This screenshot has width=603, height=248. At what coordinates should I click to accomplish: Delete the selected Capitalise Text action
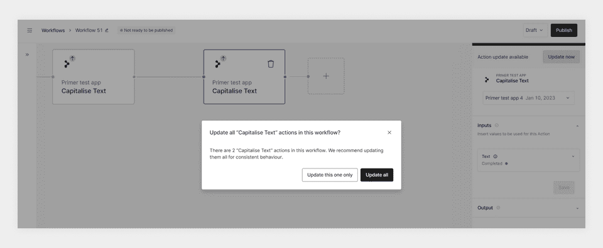(271, 64)
